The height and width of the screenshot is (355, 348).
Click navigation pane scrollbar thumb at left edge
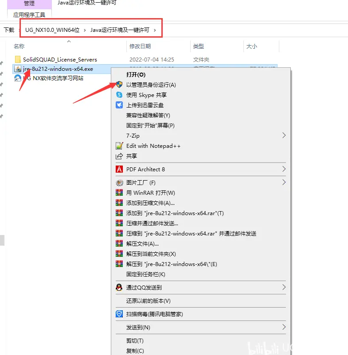(x=2, y=240)
